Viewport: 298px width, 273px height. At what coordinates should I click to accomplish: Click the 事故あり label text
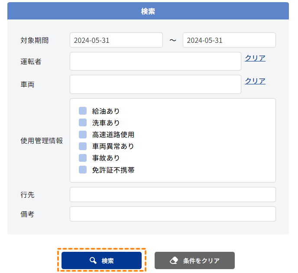coord(106,158)
